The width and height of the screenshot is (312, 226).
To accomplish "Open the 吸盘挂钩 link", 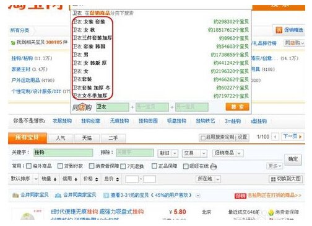I will pos(177,121).
